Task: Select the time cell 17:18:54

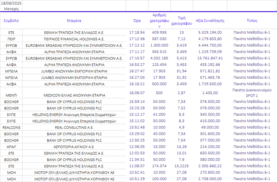Action: click(137, 32)
